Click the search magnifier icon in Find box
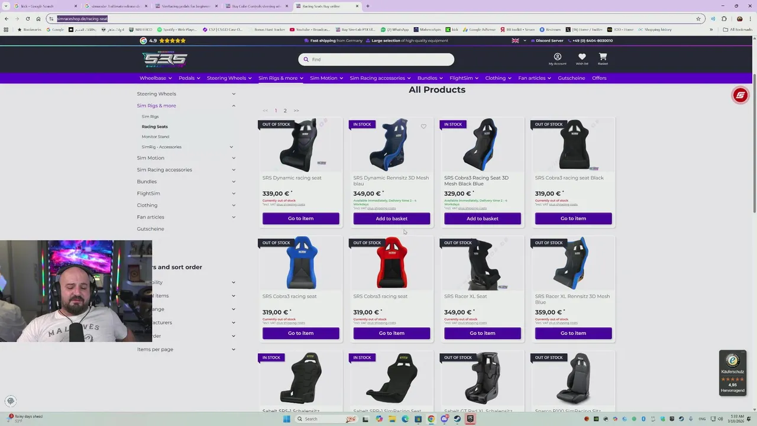This screenshot has height=426, width=757. [x=306, y=59]
